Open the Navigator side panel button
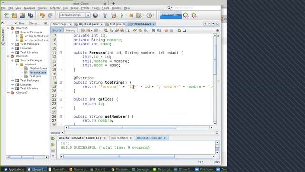 click(x=3, y=37)
